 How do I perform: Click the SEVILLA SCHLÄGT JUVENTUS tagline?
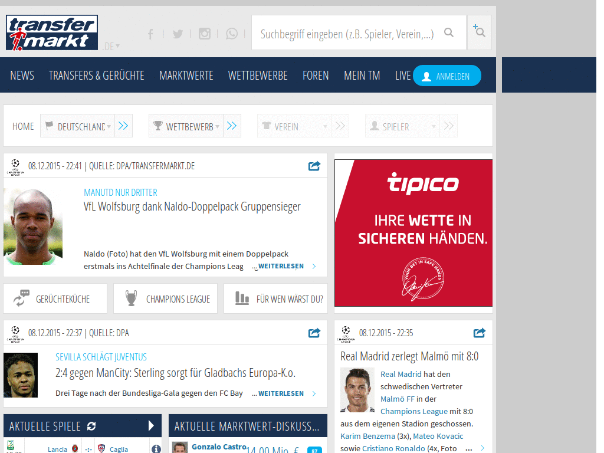101,357
